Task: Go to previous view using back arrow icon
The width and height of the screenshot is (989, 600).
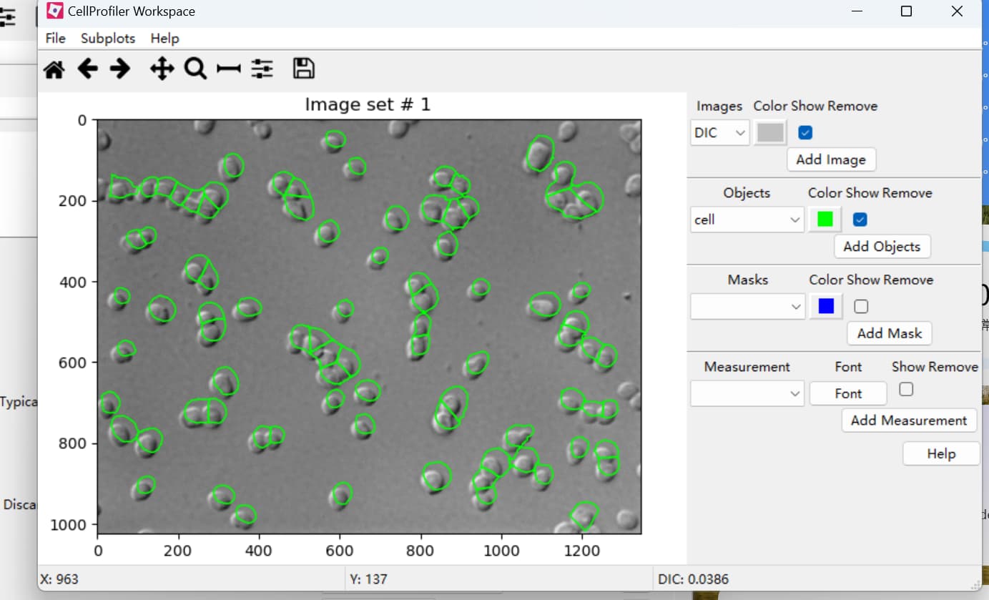Action: point(87,68)
